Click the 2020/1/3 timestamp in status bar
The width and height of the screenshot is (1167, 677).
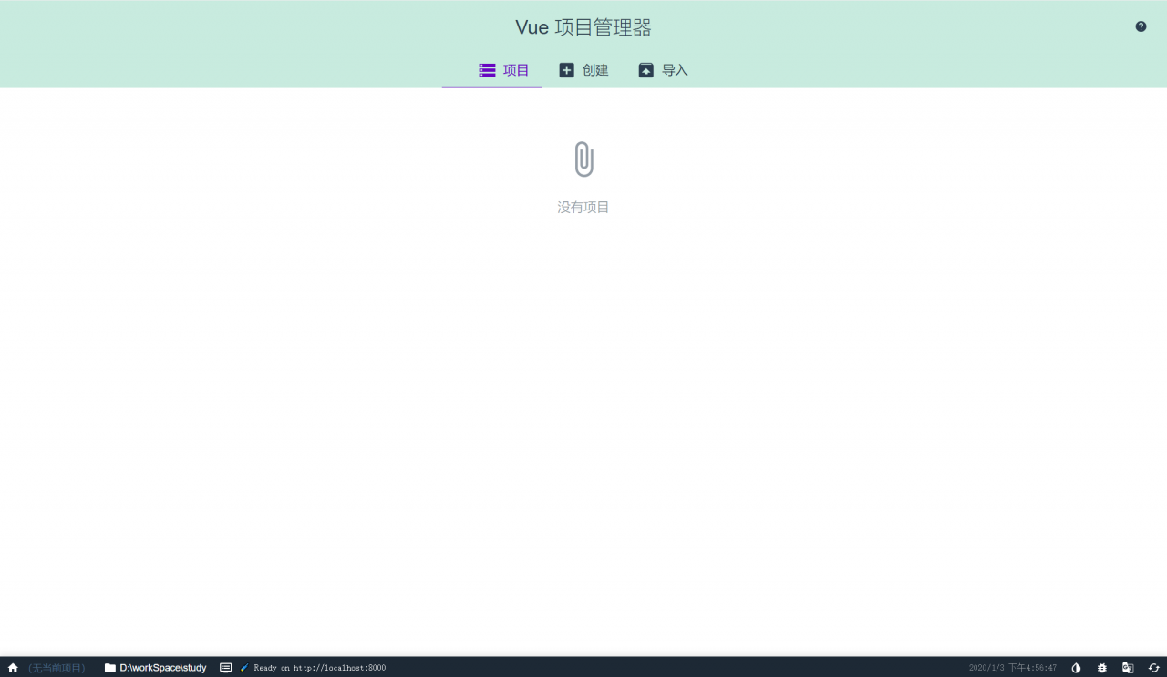tap(1013, 668)
